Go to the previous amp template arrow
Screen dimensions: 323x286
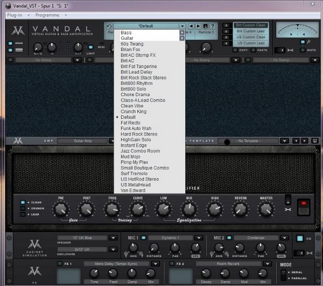tap(296, 141)
